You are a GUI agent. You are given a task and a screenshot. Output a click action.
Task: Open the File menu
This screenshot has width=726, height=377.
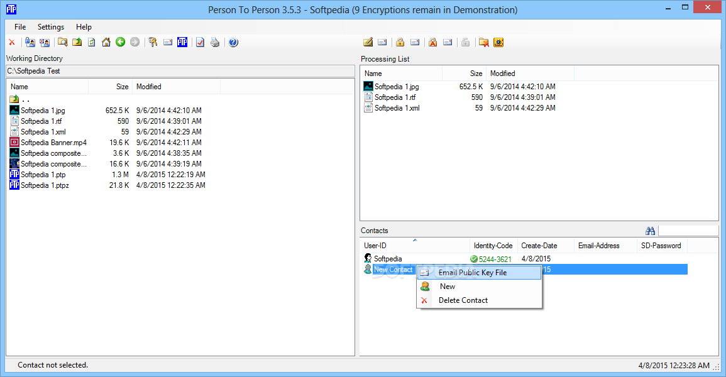point(20,27)
